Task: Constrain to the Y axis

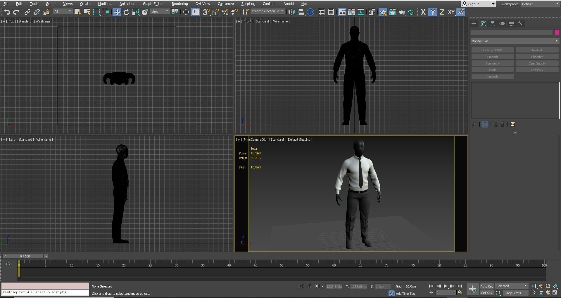Action: pos(433,12)
